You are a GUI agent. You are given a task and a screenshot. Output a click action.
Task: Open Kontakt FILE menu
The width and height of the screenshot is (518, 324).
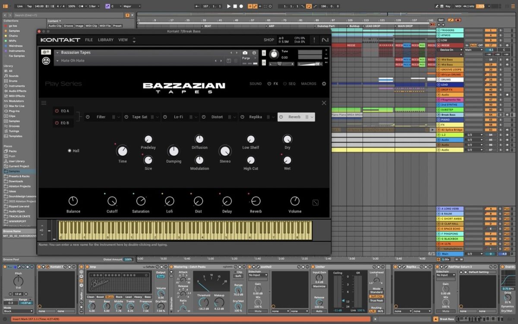pyautogui.click(x=89, y=40)
